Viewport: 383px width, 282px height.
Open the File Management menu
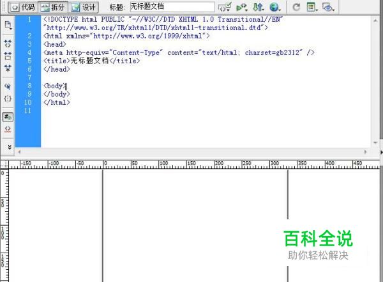258,7
